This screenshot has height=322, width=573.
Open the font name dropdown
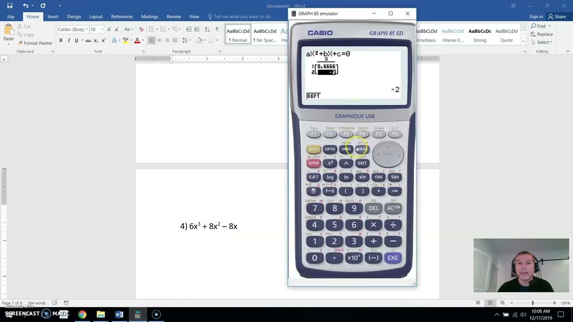click(86, 30)
